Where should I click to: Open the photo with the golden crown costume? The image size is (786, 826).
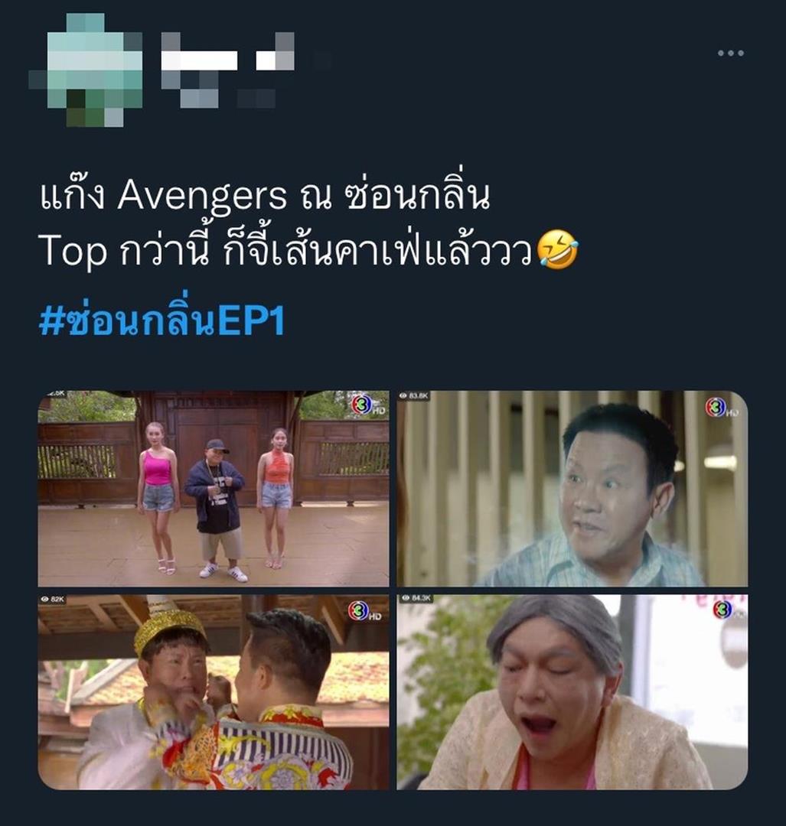pyautogui.click(x=214, y=692)
